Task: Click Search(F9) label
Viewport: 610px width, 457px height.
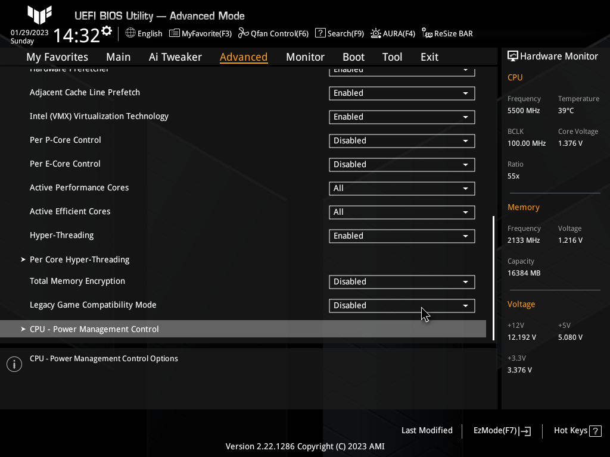Action: coord(346,34)
